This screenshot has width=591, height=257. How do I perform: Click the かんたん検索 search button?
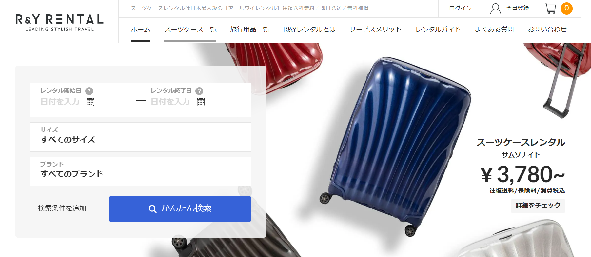coord(180,209)
